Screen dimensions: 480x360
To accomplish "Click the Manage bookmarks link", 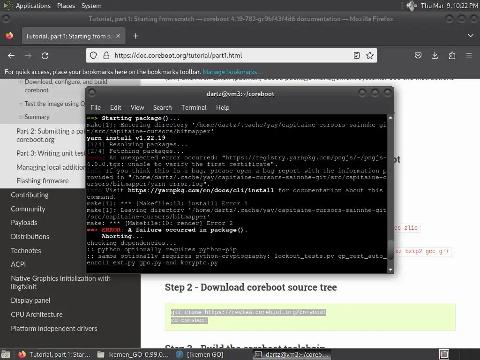I will [x=232, y=72].
